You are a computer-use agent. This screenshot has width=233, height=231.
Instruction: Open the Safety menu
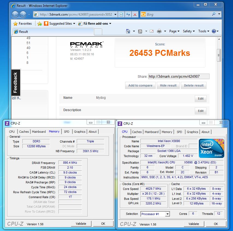[x=189, y=31]
